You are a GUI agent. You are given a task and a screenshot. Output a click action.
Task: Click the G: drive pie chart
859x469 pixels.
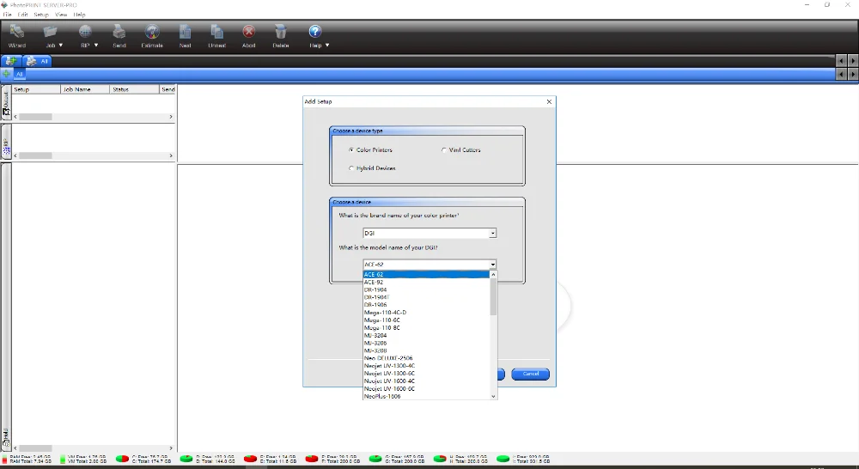375,459
